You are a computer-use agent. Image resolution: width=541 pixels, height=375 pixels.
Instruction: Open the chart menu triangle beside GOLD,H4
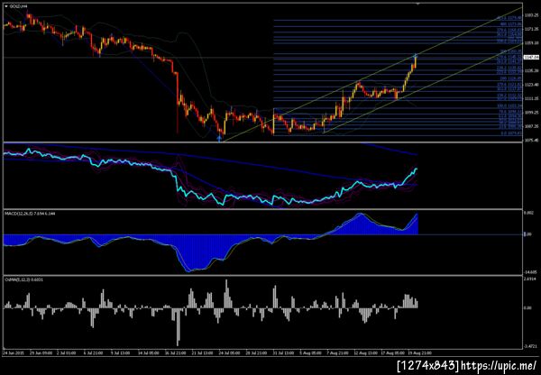click(x=6, y=6)
